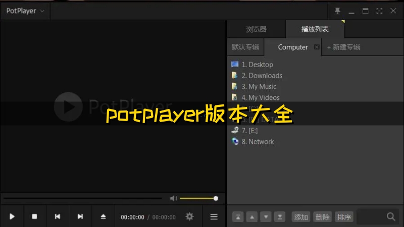The image size is (404, 227).
Task: Maximize the PotPlayer window
Action: tap(365, 11)
